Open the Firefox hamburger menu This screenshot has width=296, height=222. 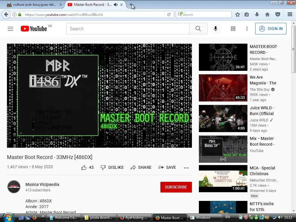[x=290, y=14]
